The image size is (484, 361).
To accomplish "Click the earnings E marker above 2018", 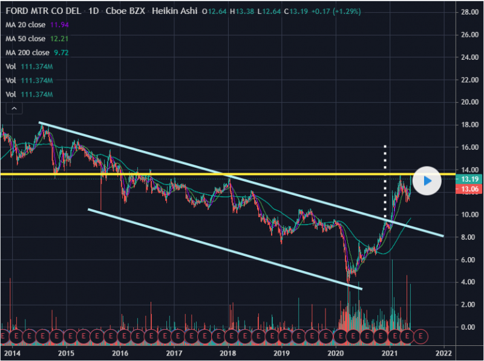I will click(232, 335).
